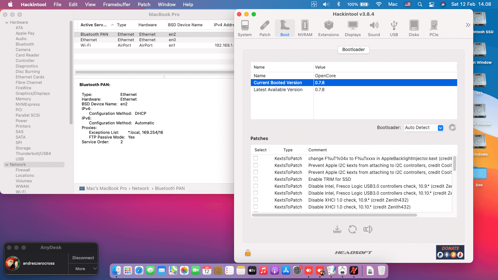Screen dimensions: 498x280
Task: Open Finder from the Dock
Action: coord(117,271)
